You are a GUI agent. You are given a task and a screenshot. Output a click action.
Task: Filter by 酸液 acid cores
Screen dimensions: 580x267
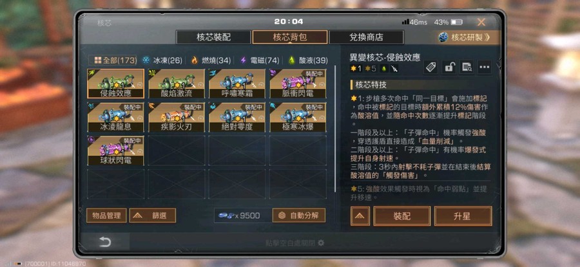coord(308,60)
